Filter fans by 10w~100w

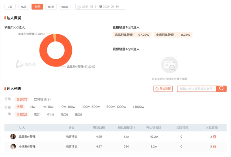pyautogui.click(x=68, y=107)
